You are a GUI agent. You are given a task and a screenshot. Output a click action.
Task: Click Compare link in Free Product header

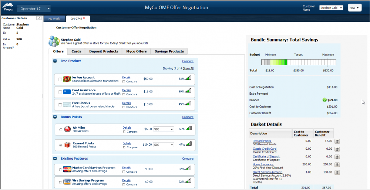point(188,61)
